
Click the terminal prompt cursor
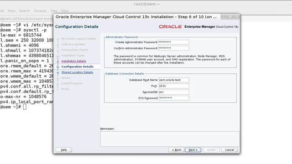[x=25, y=107]
